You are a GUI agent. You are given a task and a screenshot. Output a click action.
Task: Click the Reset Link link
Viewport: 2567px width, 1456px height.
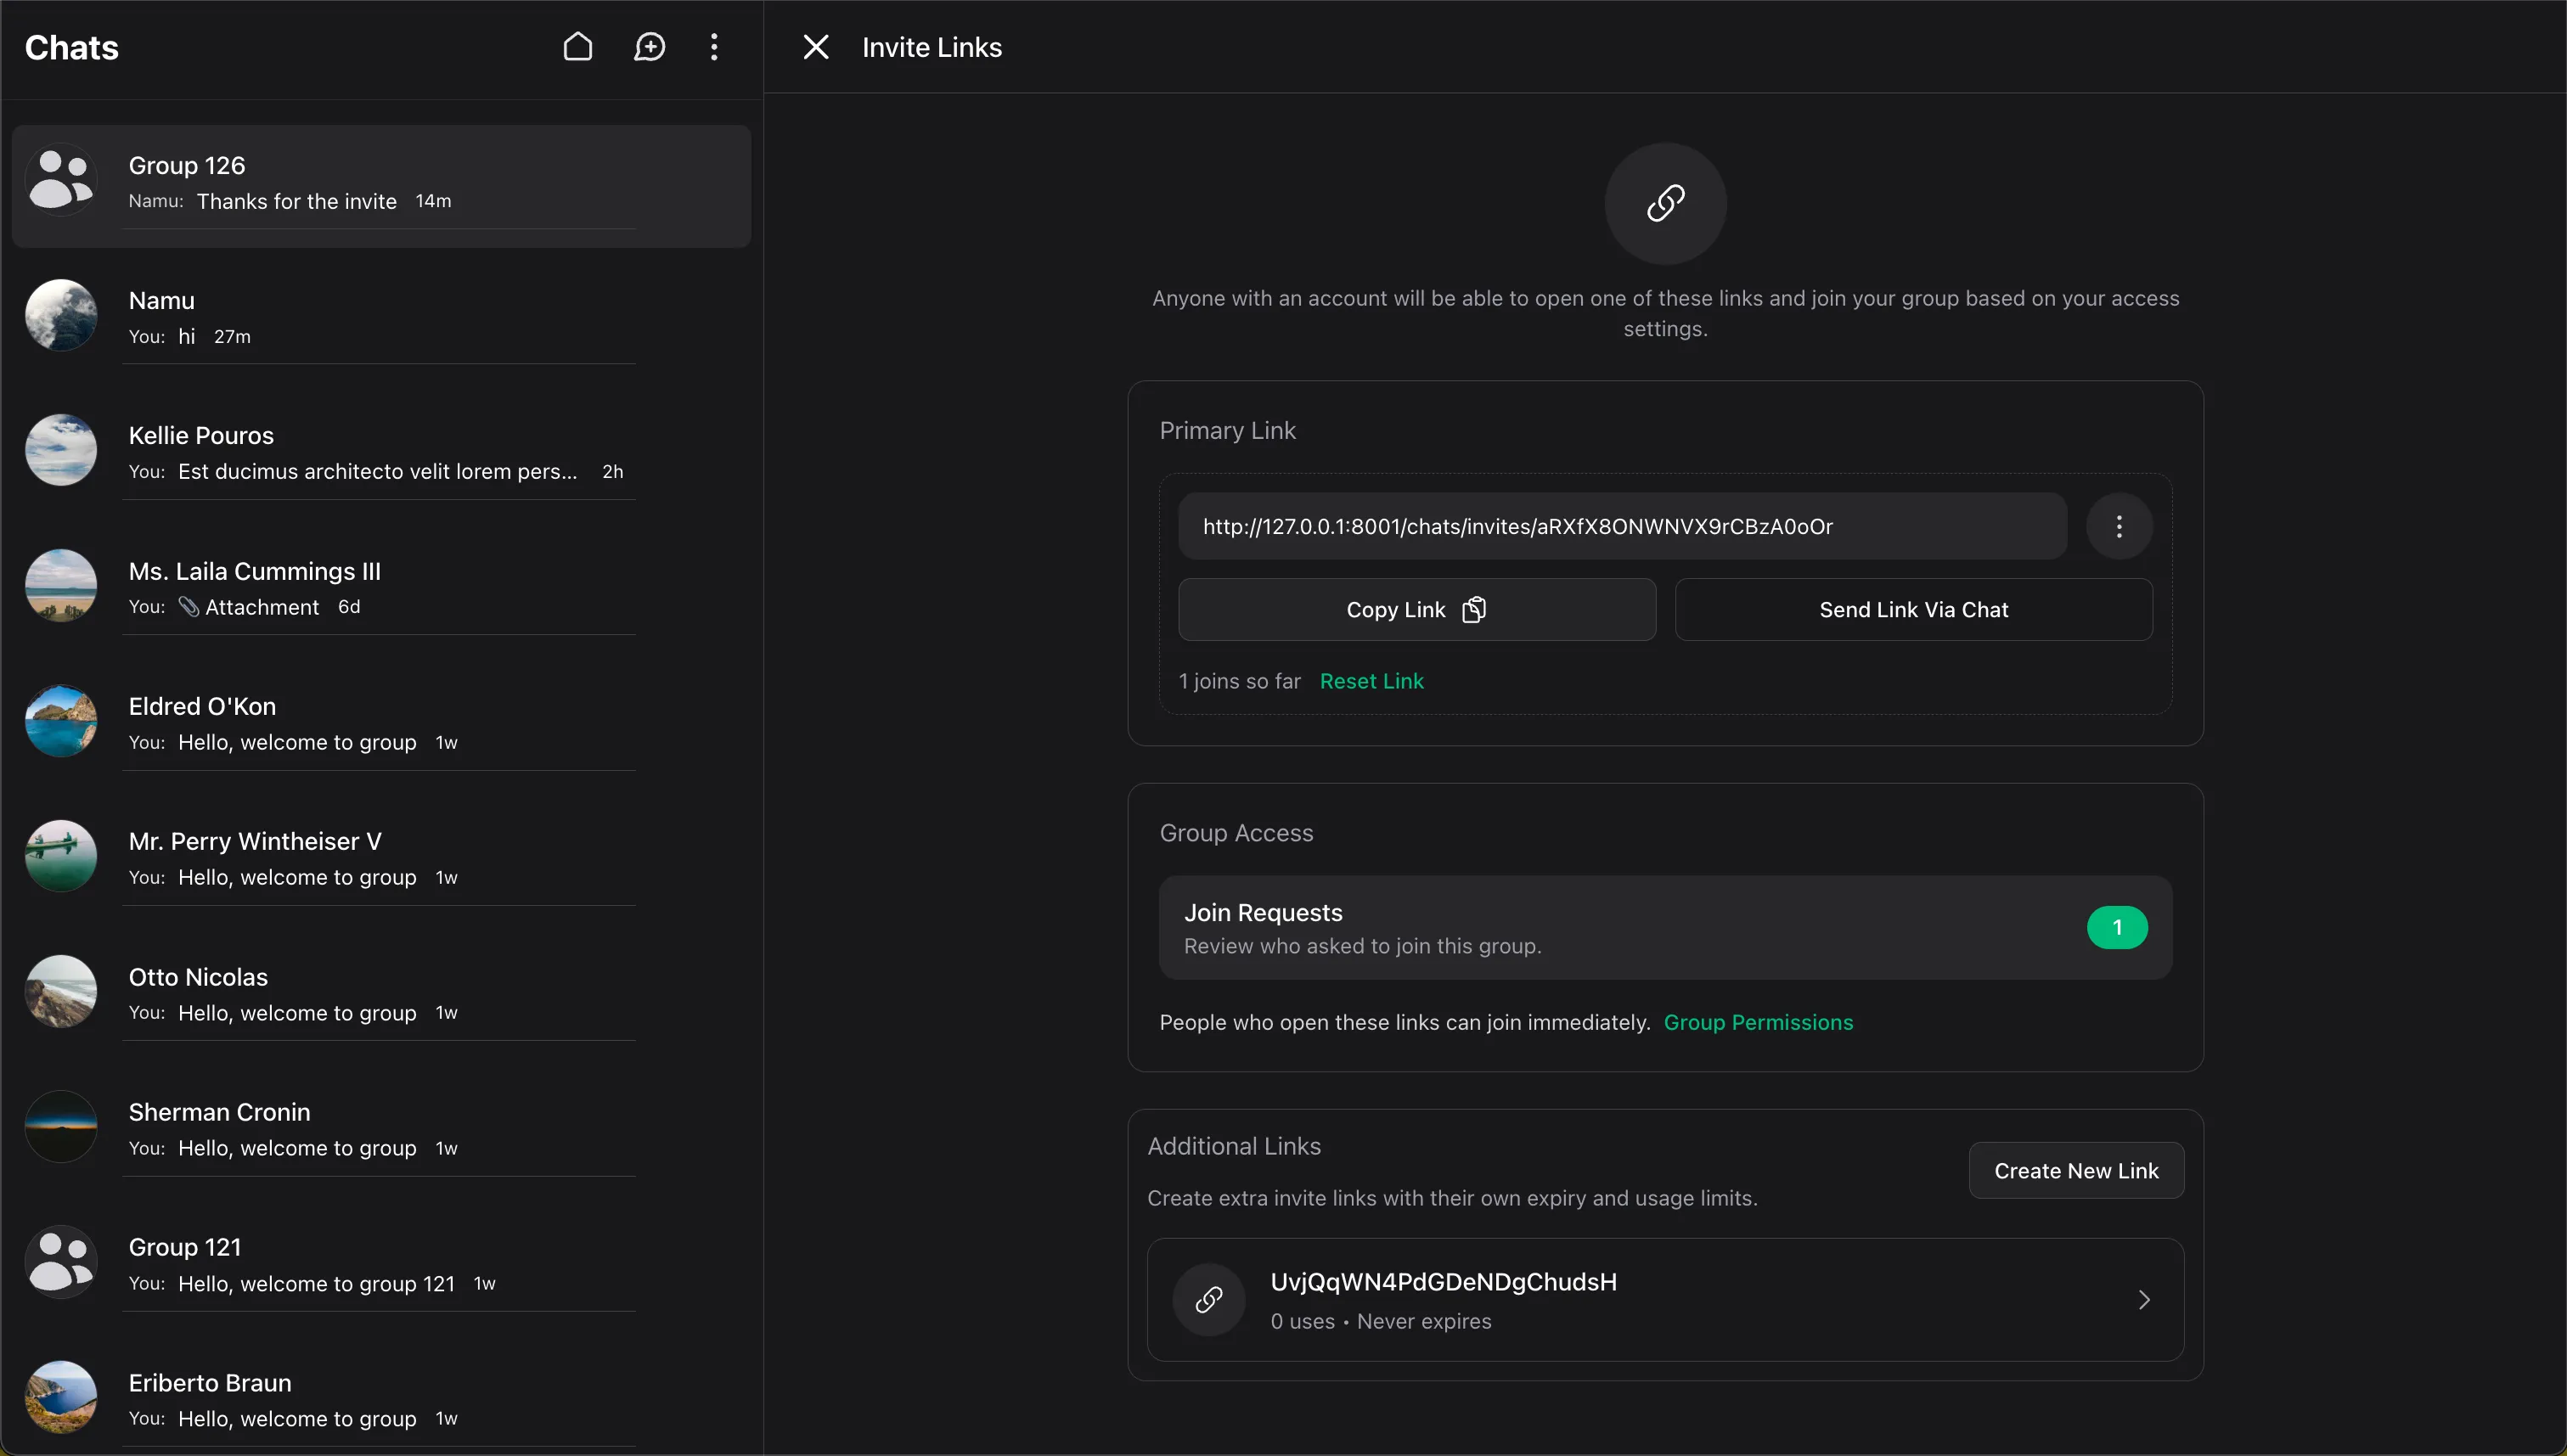click(1371, 681)
